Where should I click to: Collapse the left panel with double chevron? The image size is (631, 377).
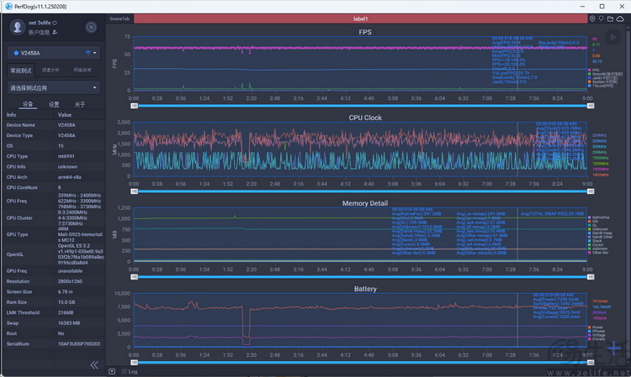click(94, 365)
